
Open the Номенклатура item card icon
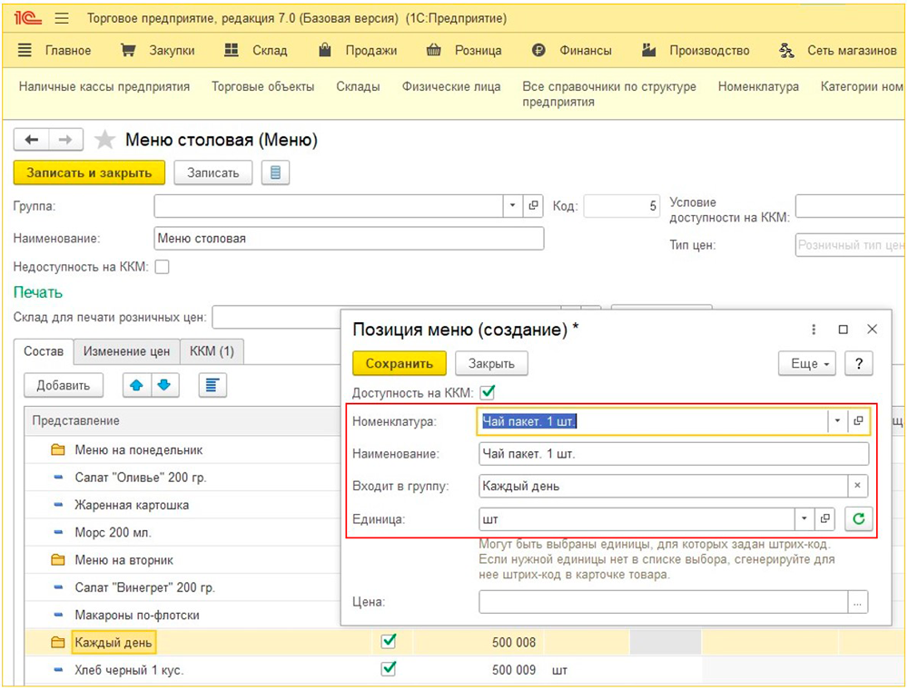click(x=858, y=421)
